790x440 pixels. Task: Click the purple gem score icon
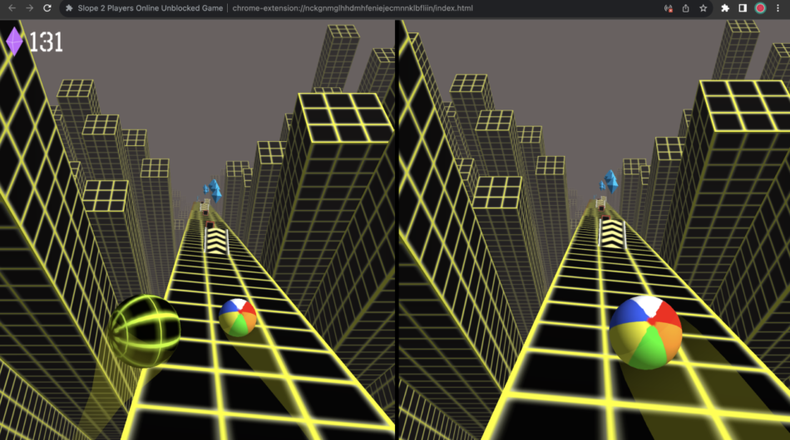point(15,42)
